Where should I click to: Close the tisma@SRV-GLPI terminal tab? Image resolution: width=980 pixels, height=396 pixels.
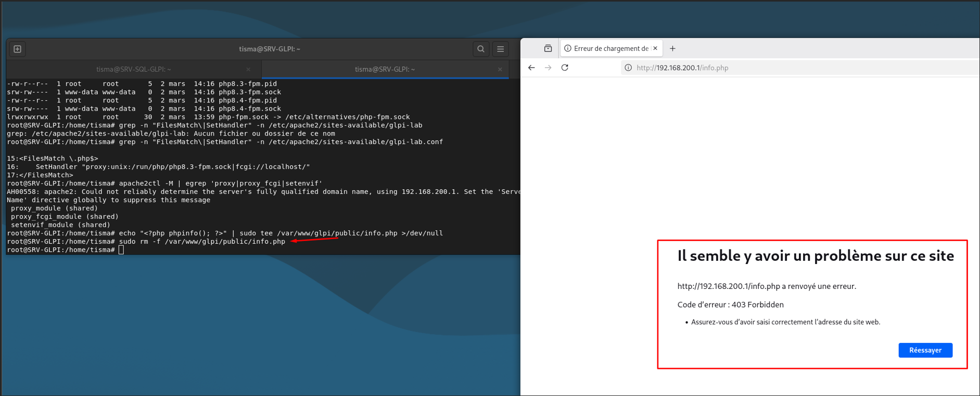[500, 69]
